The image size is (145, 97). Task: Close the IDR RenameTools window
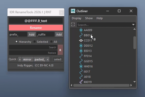coord(61,12)
